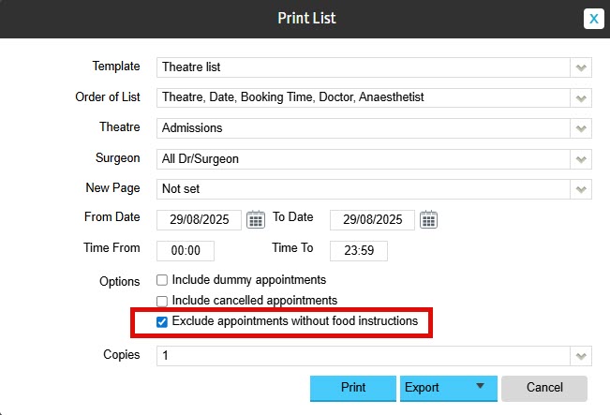
Task: Click the Print button
Action: coord(353,388)
